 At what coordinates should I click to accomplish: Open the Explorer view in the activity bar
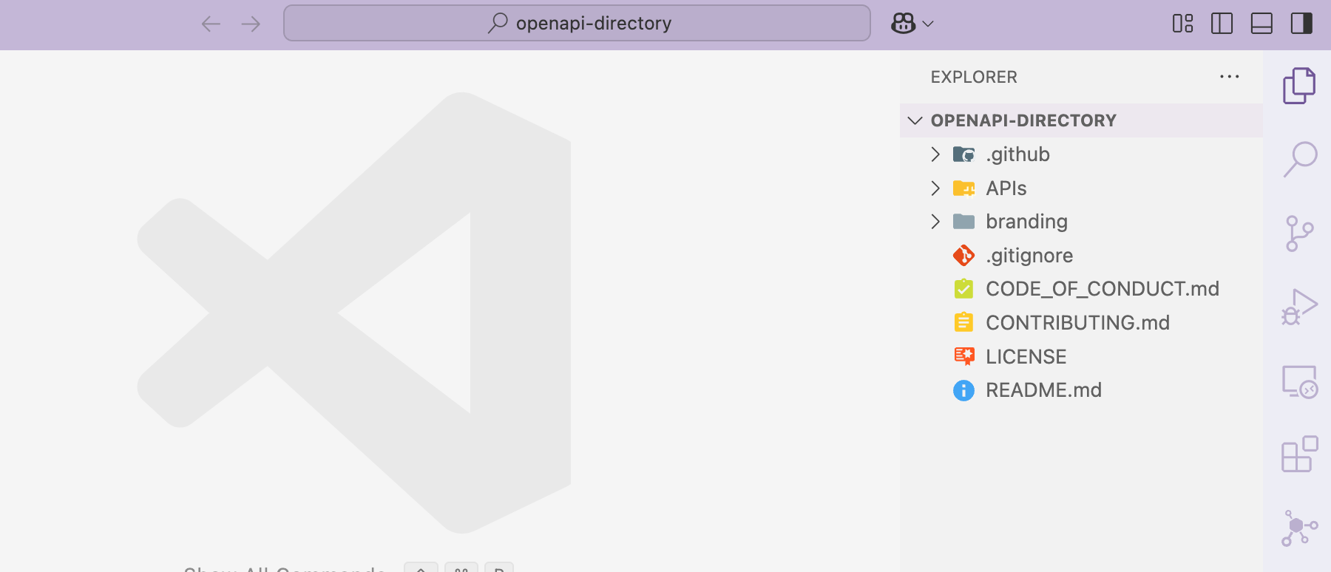pyautogui.click(x=1299, y=86)
